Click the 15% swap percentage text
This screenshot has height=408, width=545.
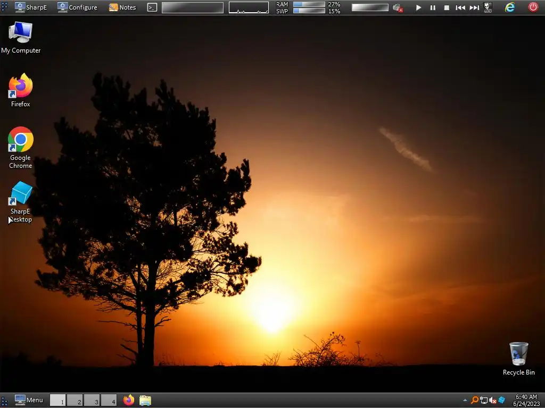tap(334, 11)
